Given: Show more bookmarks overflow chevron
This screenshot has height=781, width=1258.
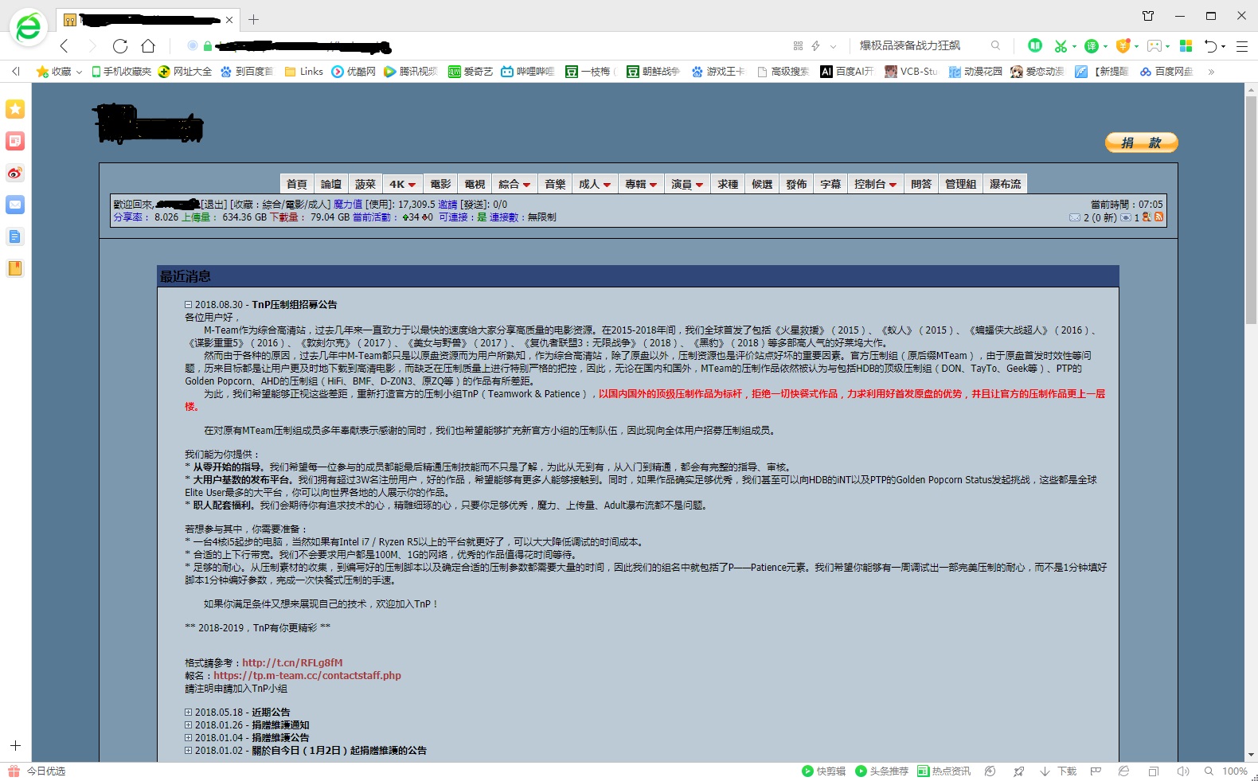Looking at the screenshot, I should point(1211,72).
